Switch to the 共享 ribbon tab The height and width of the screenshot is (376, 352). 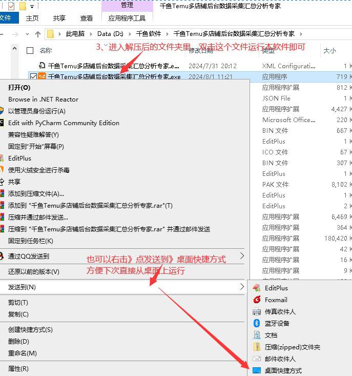(59, 18)
